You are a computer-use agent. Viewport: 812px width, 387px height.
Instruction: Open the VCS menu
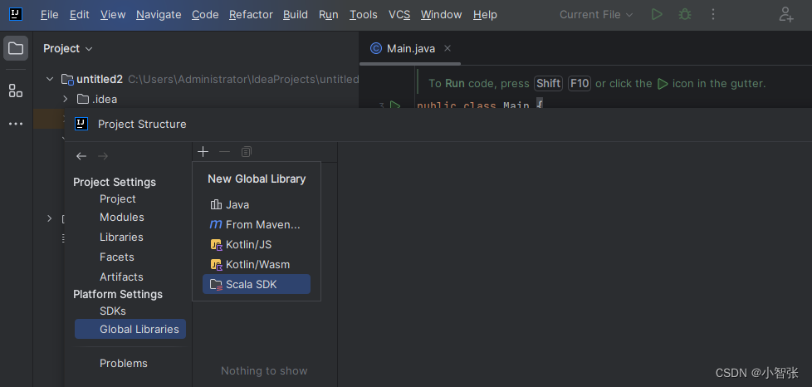click(x=399, y=14)
